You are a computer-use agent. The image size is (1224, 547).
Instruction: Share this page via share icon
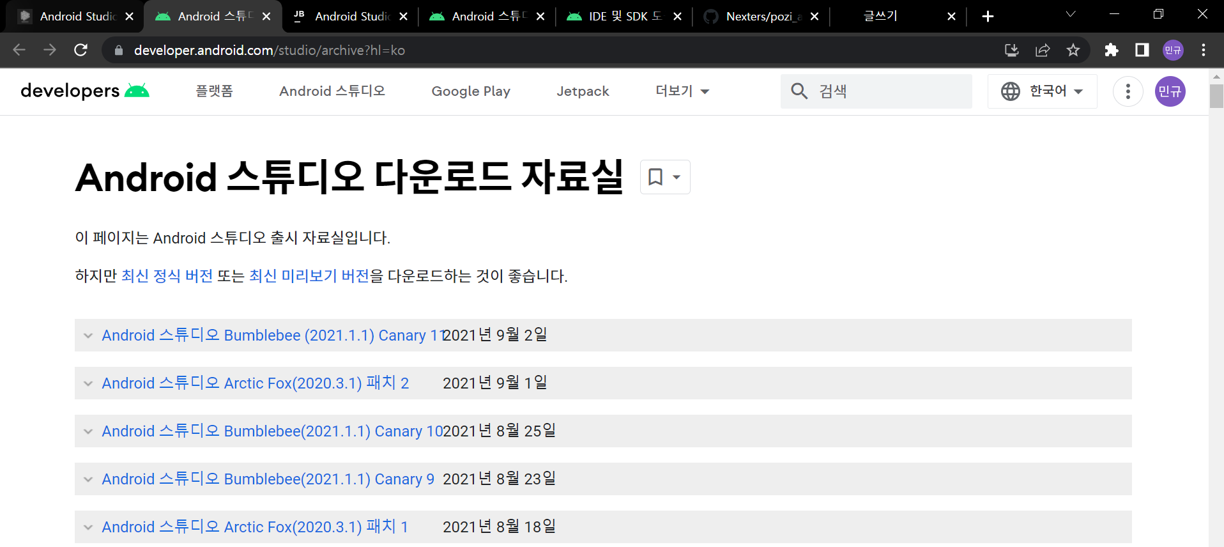pyautogui.click(x=1043, y=50)
